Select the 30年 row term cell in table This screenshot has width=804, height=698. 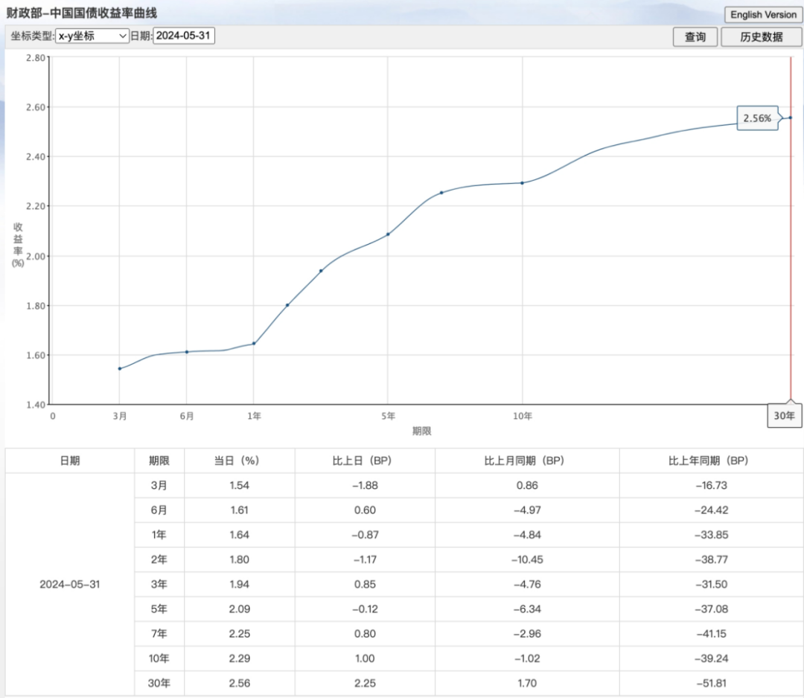click(x=159, y=683)
